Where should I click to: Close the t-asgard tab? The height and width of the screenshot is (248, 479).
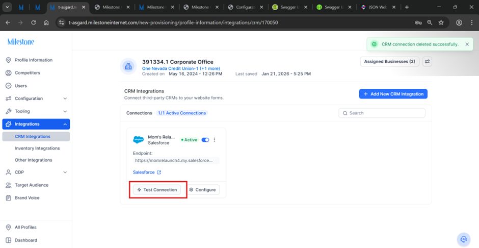click(84, 7)
